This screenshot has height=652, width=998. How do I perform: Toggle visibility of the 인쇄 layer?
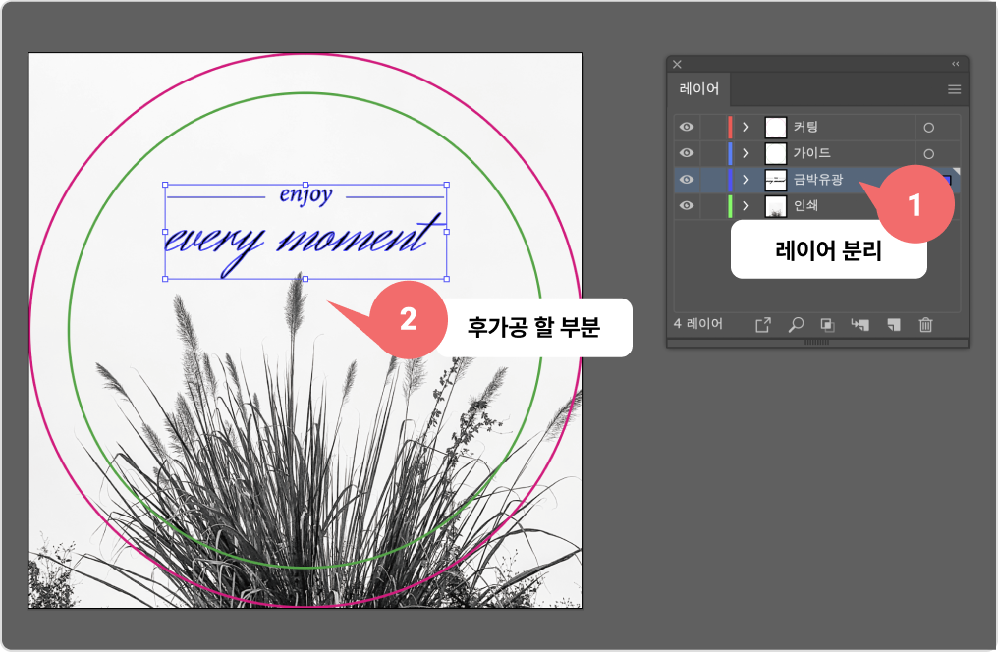(x=686, y=205)
